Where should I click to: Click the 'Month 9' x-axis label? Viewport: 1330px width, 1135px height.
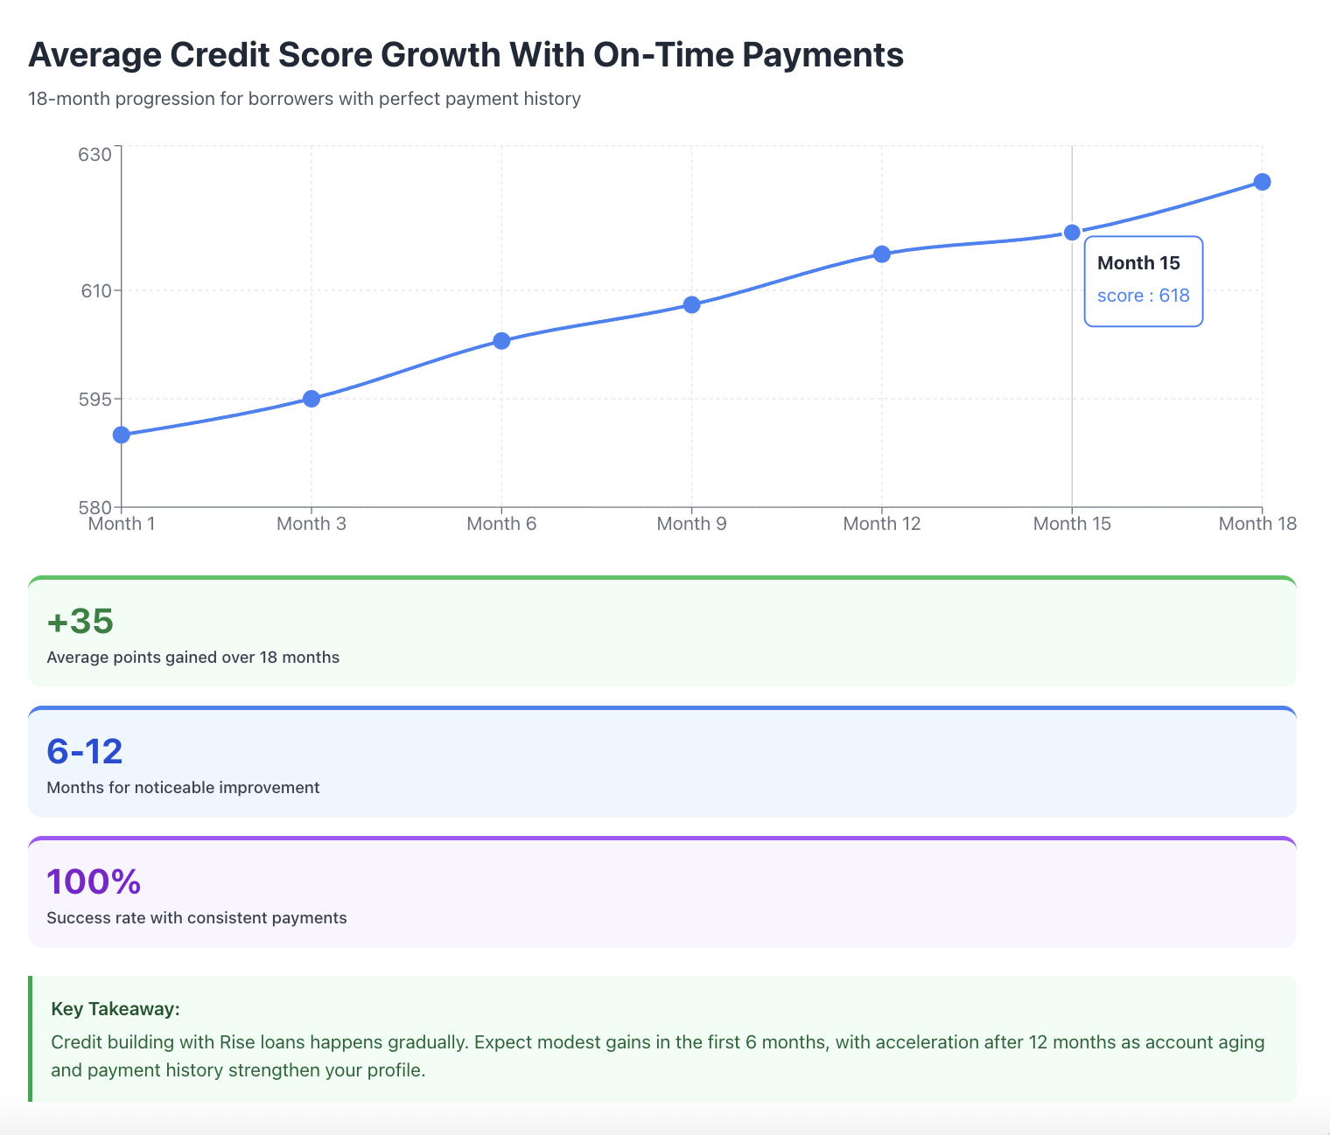click(x=691, y=524)
